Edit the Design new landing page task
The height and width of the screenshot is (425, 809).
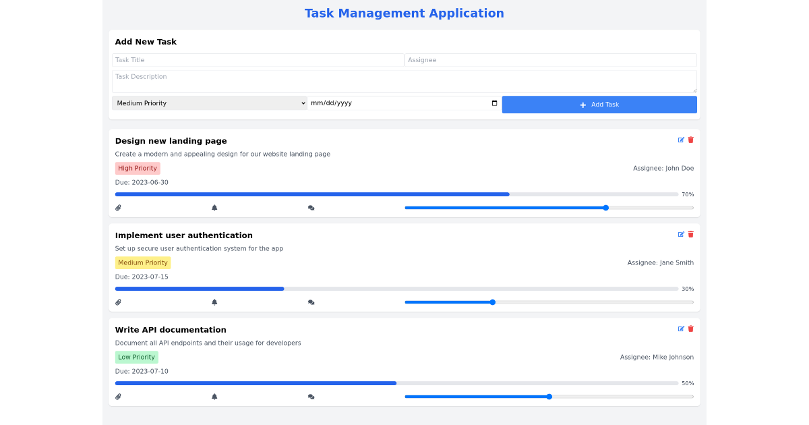pos(681,140)
